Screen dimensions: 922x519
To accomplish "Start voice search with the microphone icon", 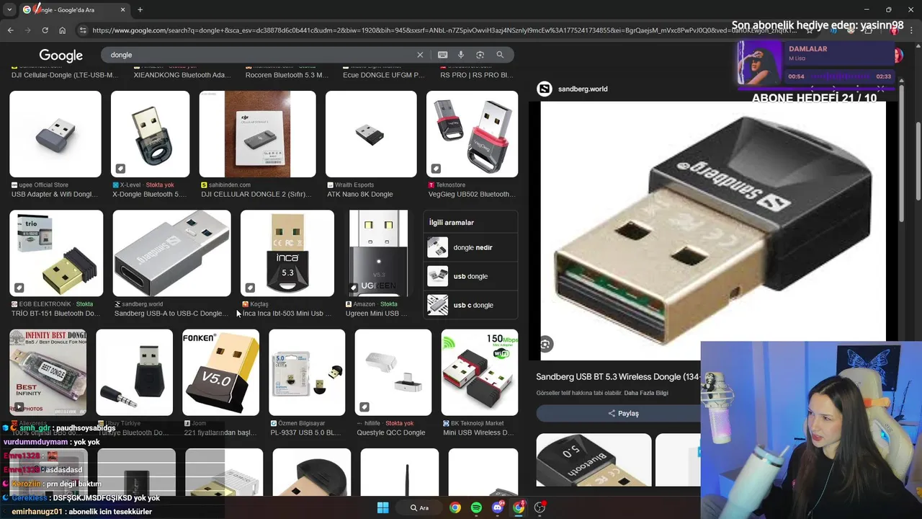I will (461, 55).
